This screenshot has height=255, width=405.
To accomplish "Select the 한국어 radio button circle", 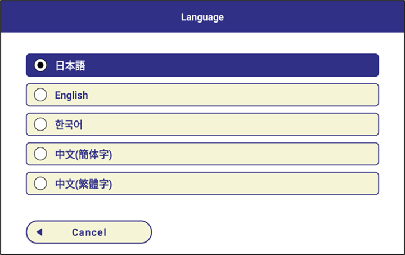I will [40, 124].
